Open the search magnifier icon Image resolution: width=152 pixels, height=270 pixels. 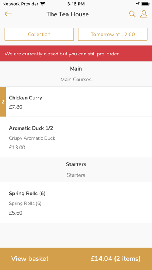tap(132, 14)
